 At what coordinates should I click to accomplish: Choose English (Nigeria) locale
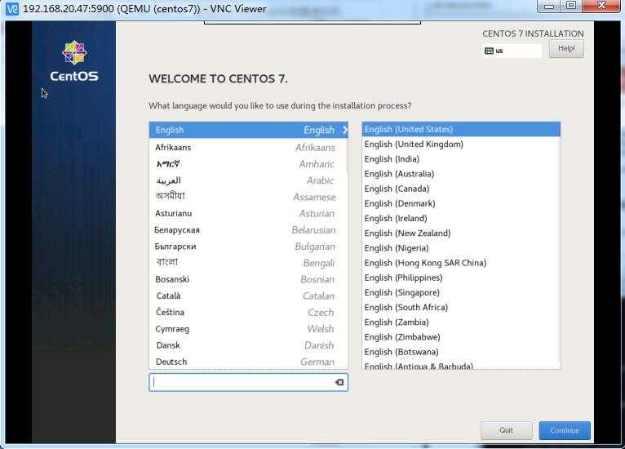click(461, 248)
